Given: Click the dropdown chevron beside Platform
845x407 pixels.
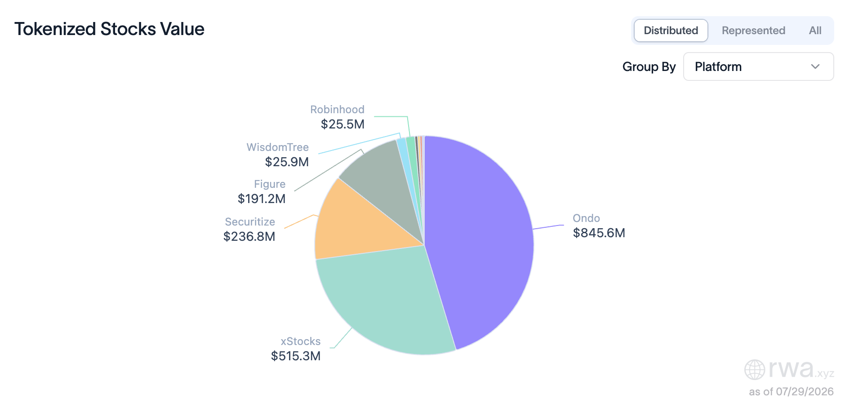Looking at the screenshot, I should click(815, 66).
